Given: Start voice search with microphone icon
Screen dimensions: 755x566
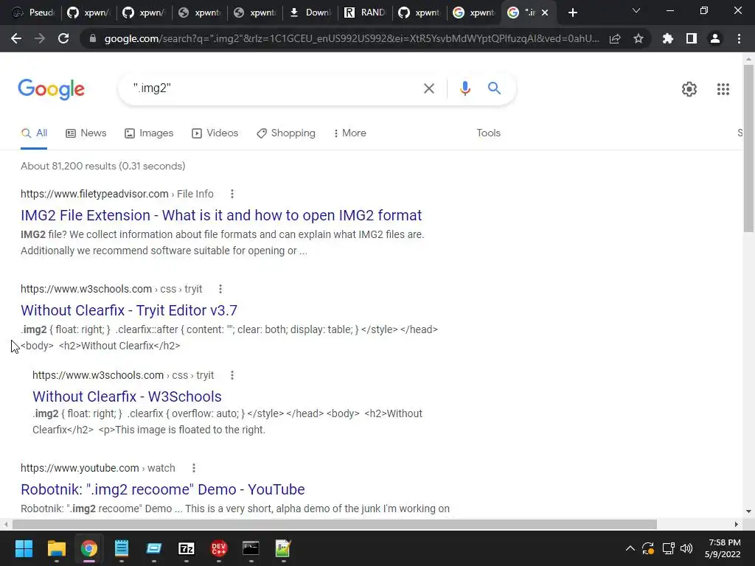Looking at the screenshot, I should pyautogui.click(x=465, y=88).
